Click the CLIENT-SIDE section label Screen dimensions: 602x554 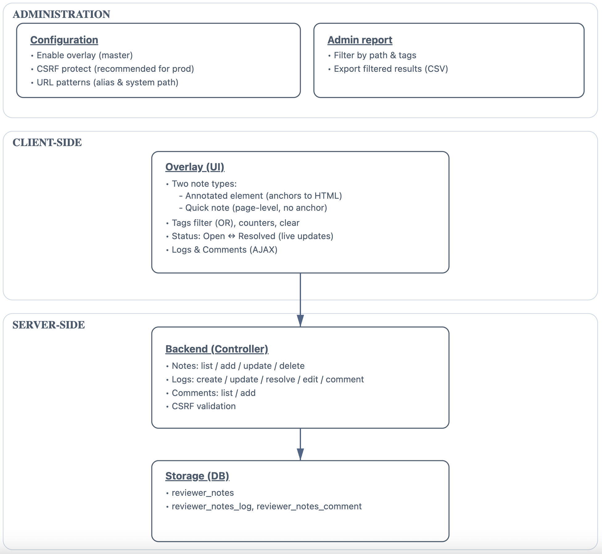[x=47, y=143]
